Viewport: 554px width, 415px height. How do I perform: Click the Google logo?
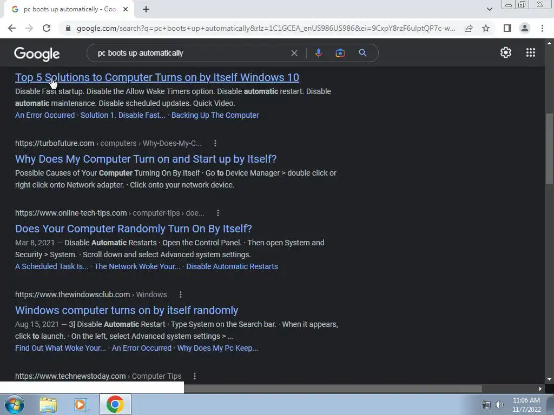click(x=37, y=53)
